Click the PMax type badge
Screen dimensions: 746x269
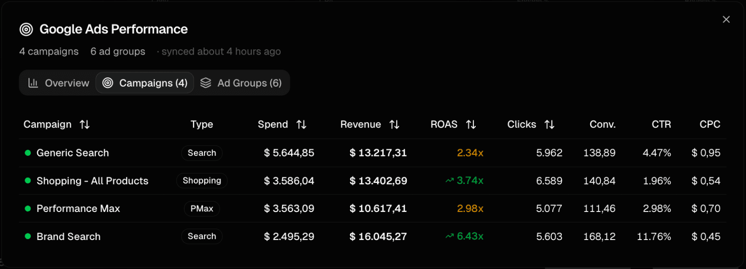(x=202, y=209)
